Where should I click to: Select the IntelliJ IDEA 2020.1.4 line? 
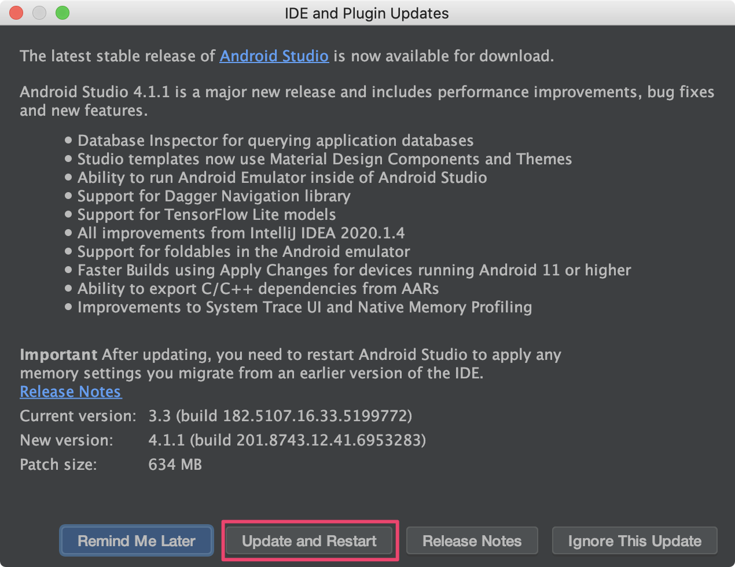click(x=241, y=233)
